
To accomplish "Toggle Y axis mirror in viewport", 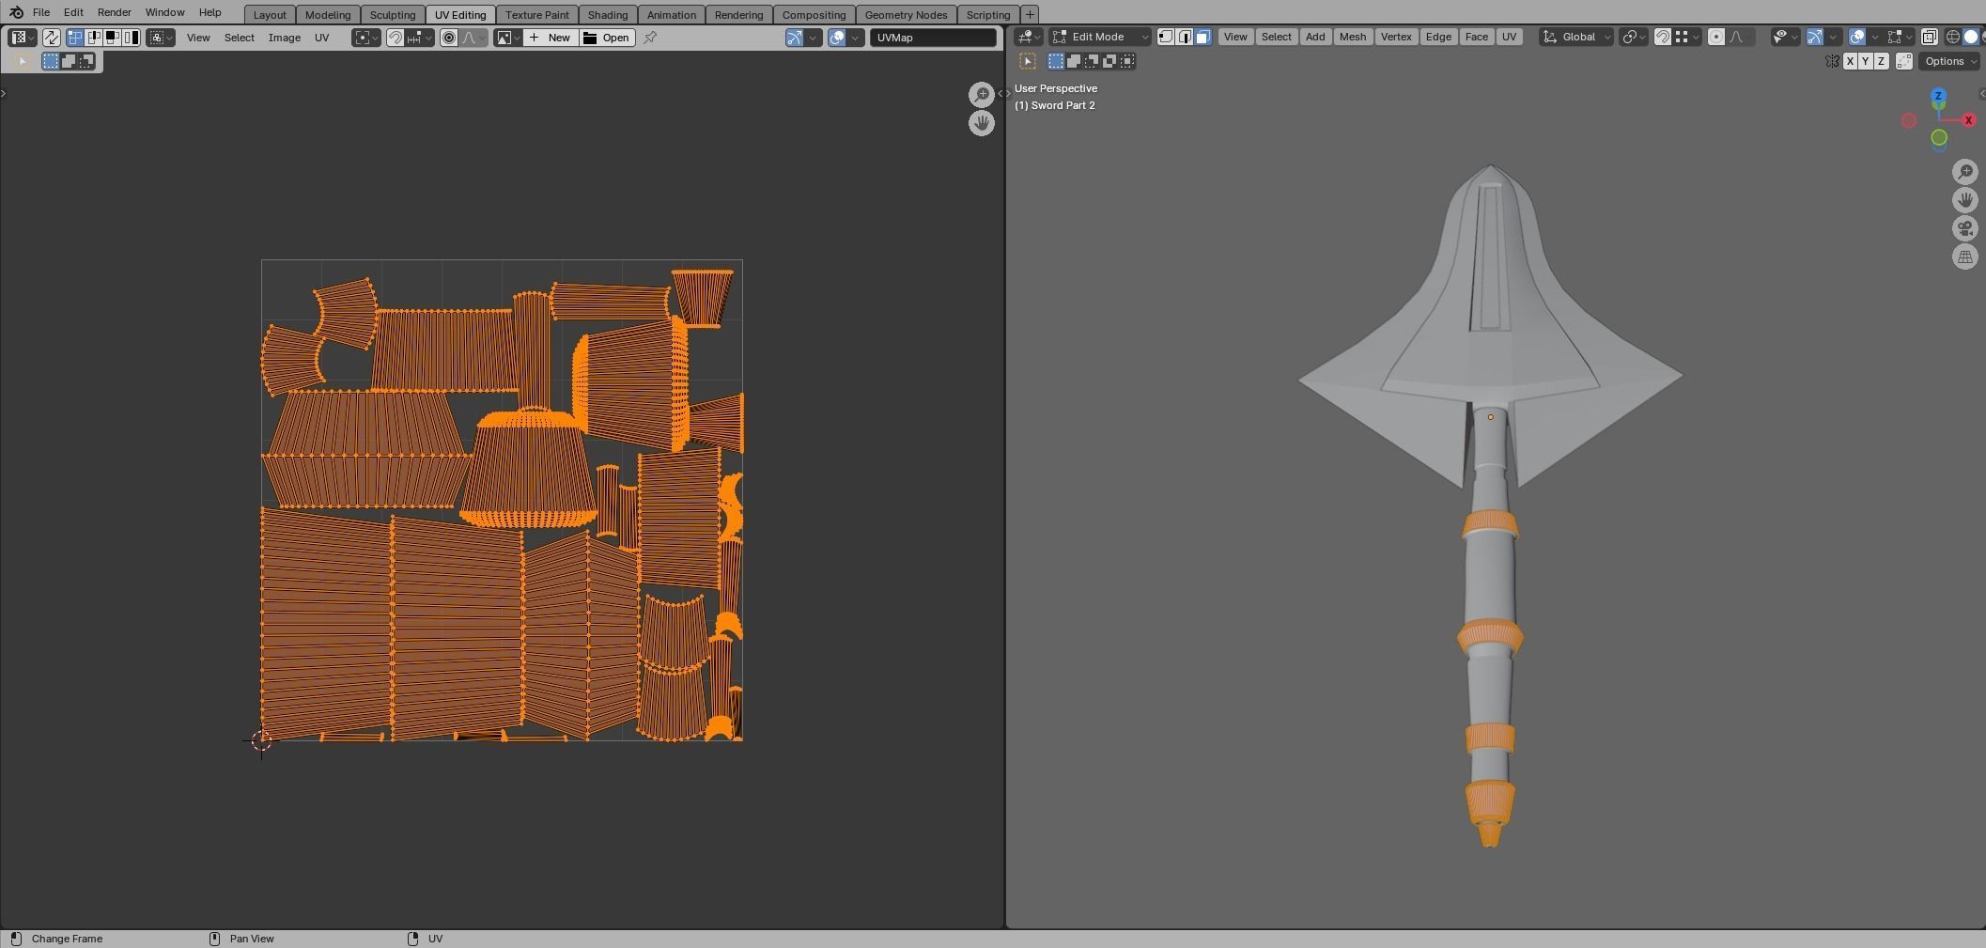I will (x=1866, y=61).
